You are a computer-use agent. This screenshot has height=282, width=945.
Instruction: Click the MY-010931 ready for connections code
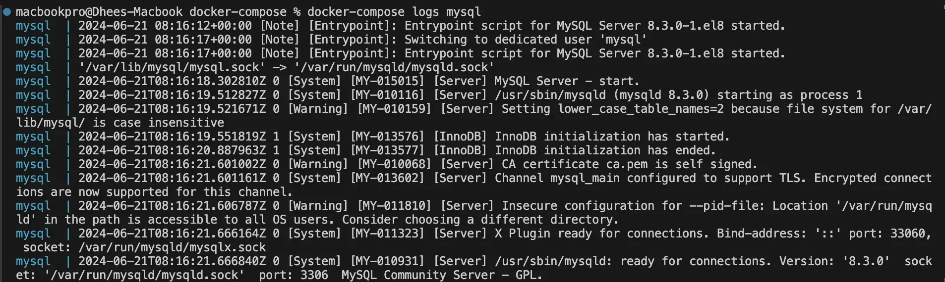click(387, 261)
